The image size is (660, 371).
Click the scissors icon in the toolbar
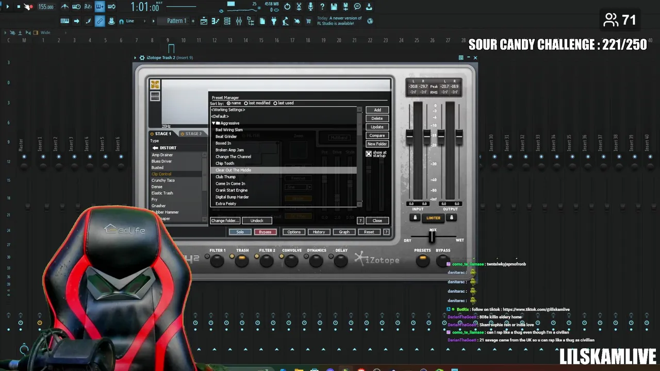coord(299,7)
